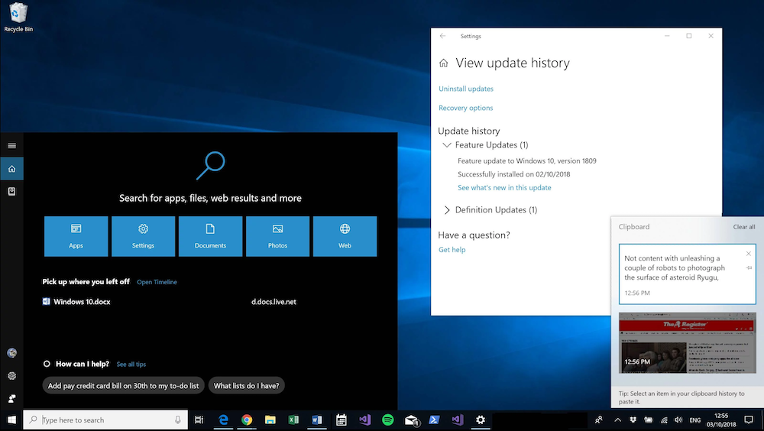The image size is (764, 431).
Task: Launch Google Chrome from taskbar
Action: click(x=247, y=420)
